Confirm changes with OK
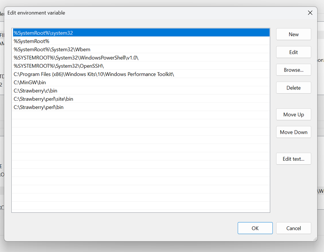 (x=255, y=228)
